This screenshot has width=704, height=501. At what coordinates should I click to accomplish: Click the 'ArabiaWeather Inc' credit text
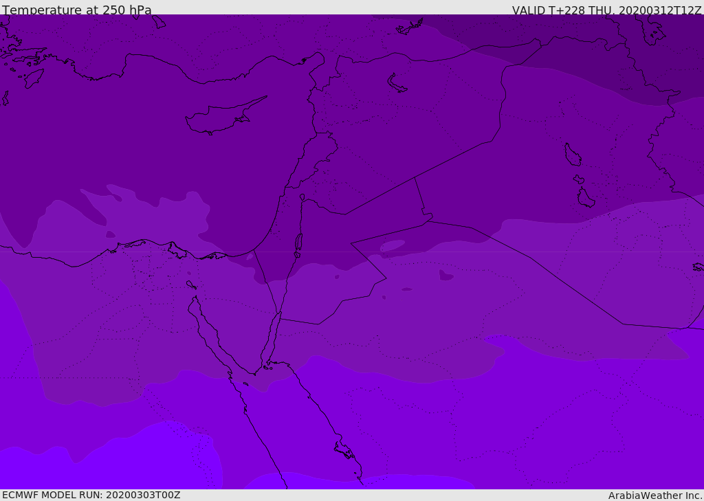tap(654, 496)
